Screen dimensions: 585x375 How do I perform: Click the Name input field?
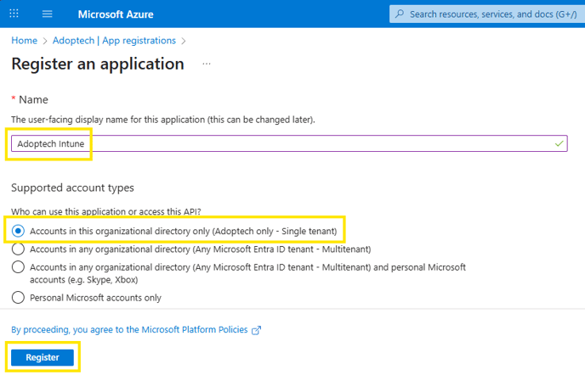[289, 143]
